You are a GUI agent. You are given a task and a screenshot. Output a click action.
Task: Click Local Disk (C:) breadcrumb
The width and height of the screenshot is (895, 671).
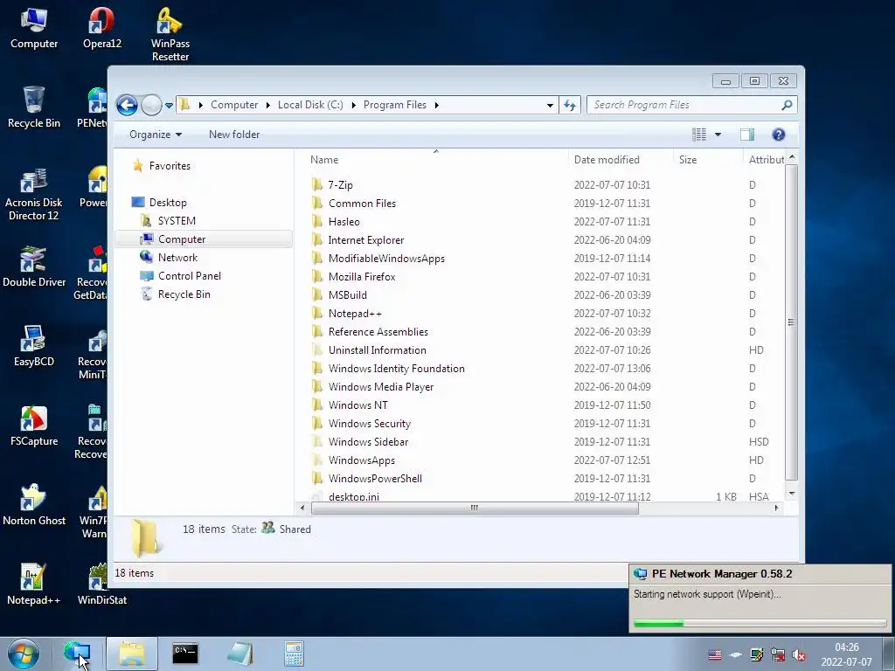point(310,105)
